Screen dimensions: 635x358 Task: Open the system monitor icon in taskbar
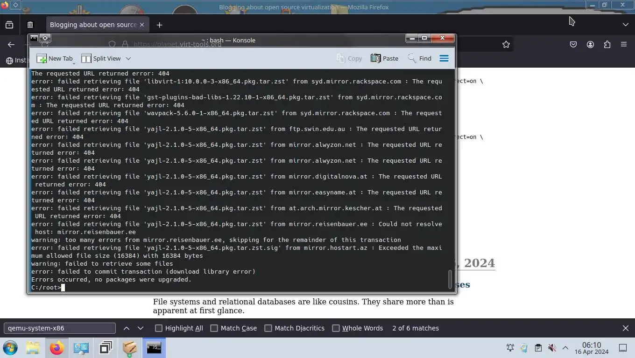tap(81, 348)
